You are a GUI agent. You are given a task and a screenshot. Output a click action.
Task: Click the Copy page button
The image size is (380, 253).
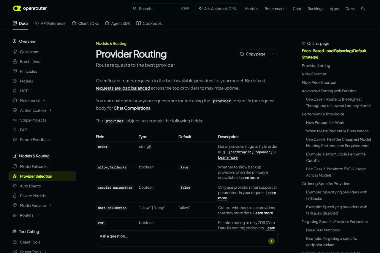[253, 54]
